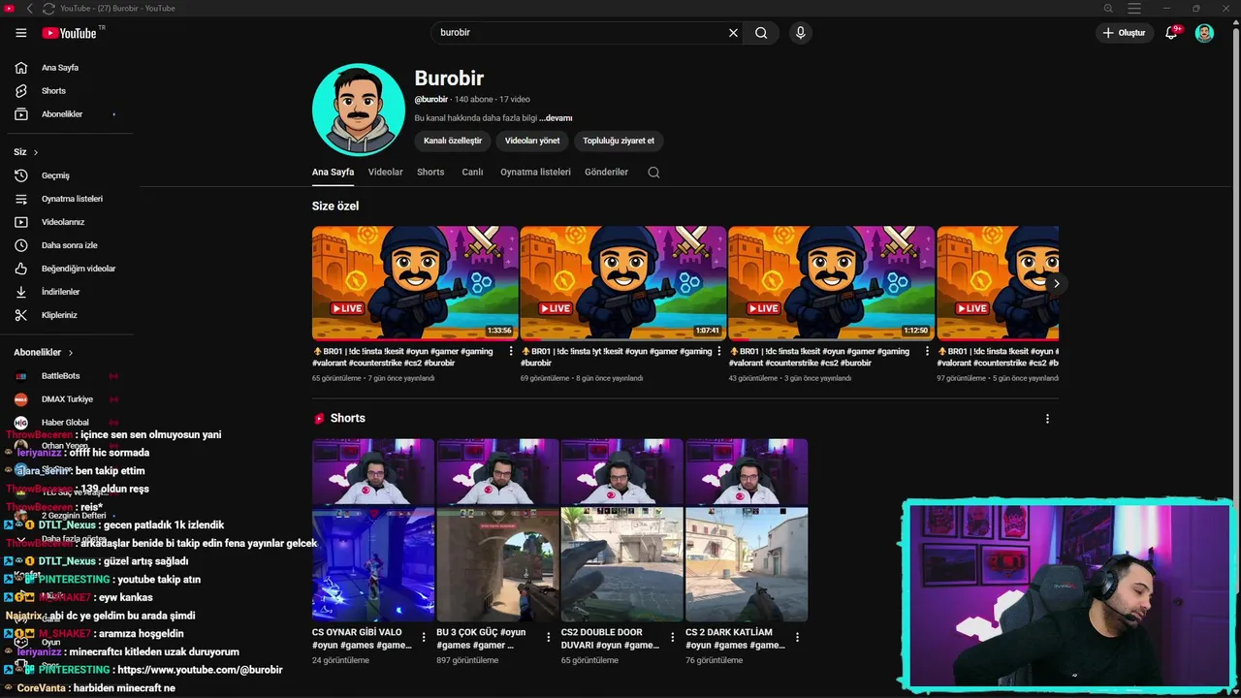1241x698 pixels.
Task: Reload page with browser refresh icon
Action: coord(48,9)
